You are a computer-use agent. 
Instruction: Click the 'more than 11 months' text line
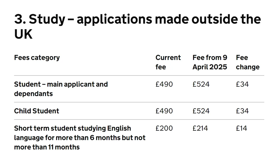click(x=47, y=147)
